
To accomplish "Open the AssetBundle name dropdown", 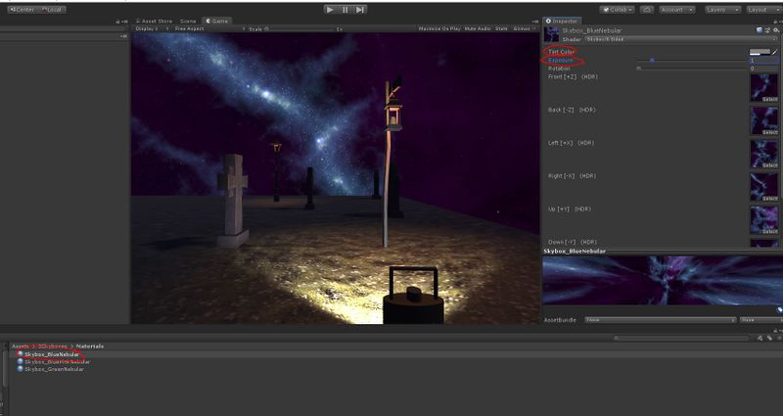I will tap(660, 320).
